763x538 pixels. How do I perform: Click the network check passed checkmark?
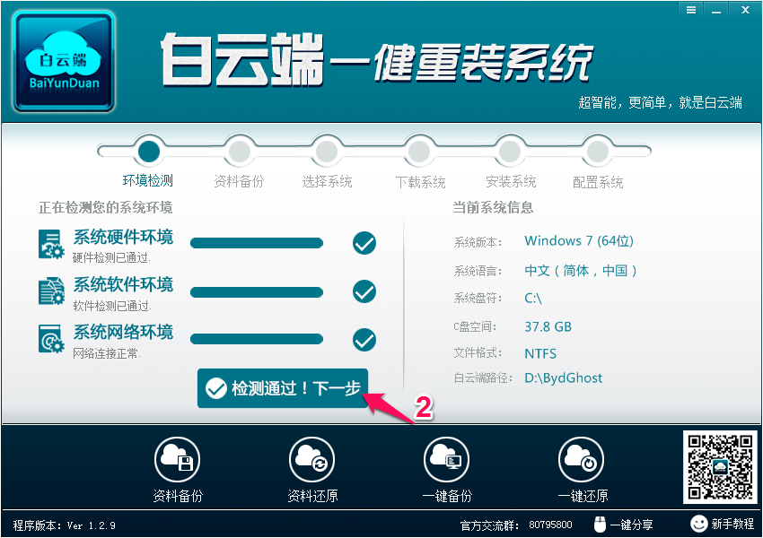pyautogui.click(x=364, y=340)
